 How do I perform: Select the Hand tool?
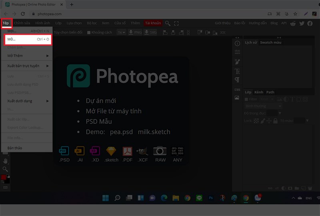5,161
